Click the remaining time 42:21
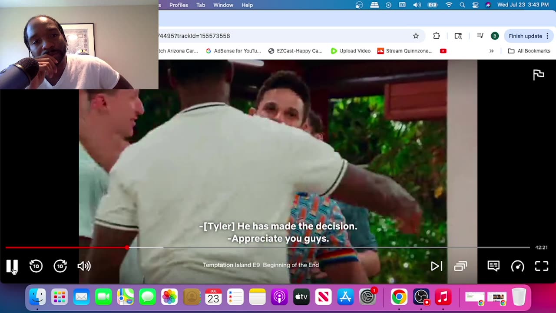The height and width of the screenshot is (313, 556). tap(541, 247)
